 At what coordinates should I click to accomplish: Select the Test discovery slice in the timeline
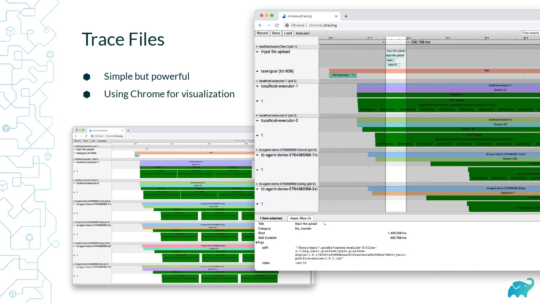pos(340,75)
